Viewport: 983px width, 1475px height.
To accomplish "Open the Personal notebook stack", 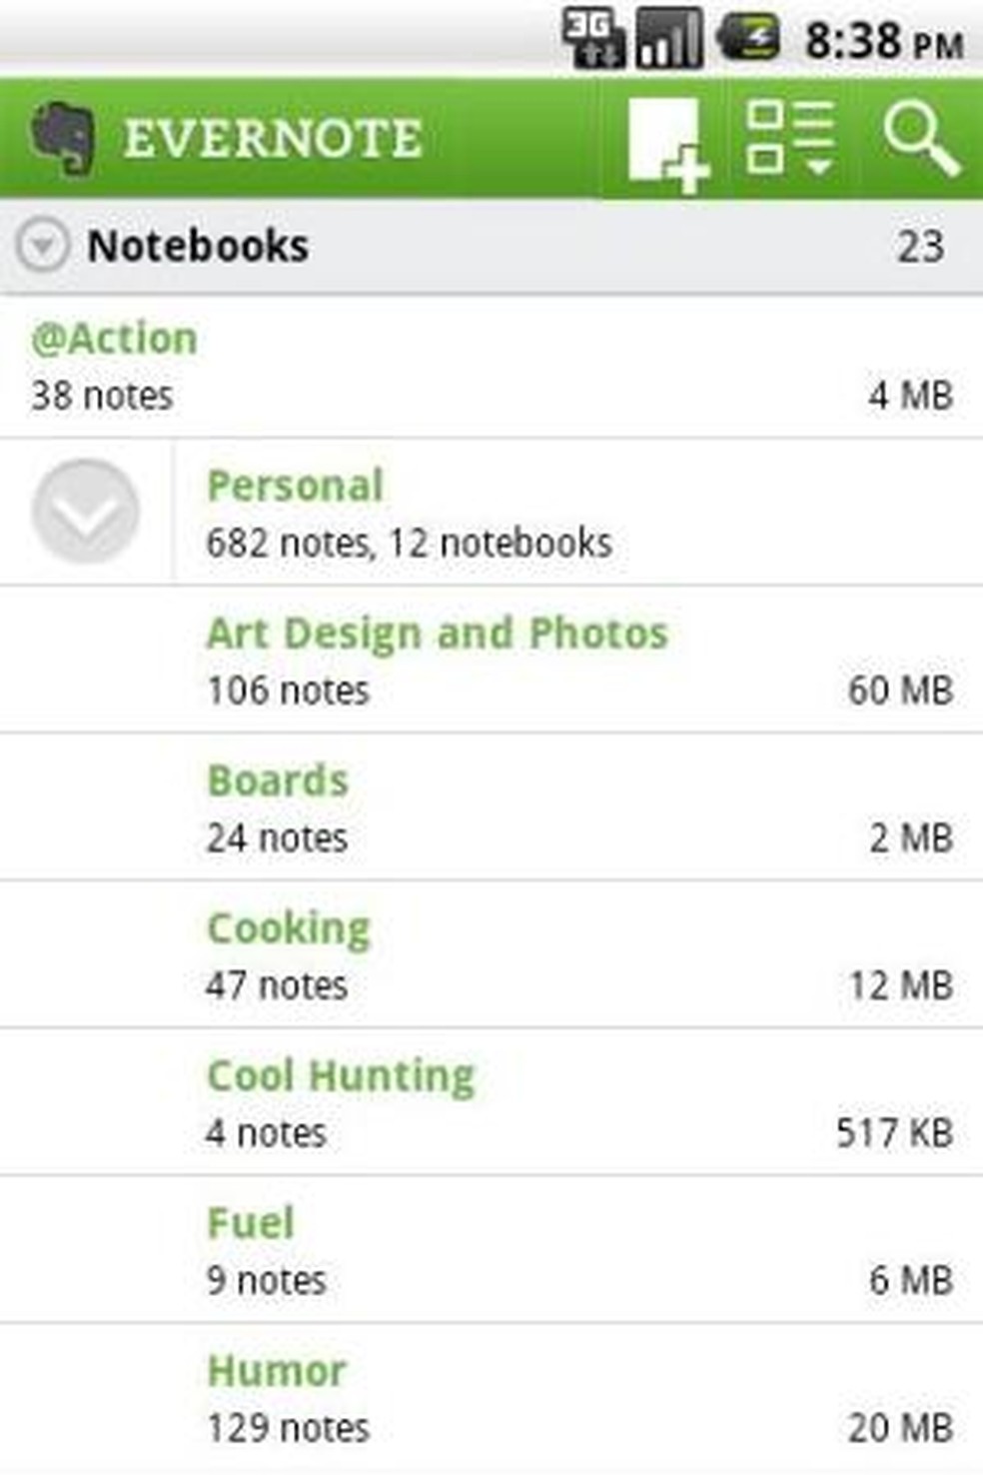I will [x=296, y=487].
